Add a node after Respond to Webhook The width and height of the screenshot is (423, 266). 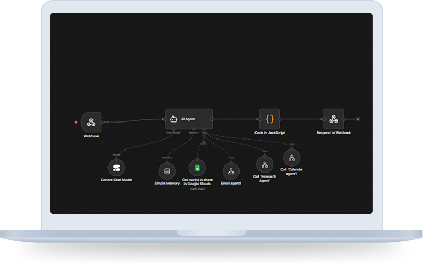click(x=357, y=119)
